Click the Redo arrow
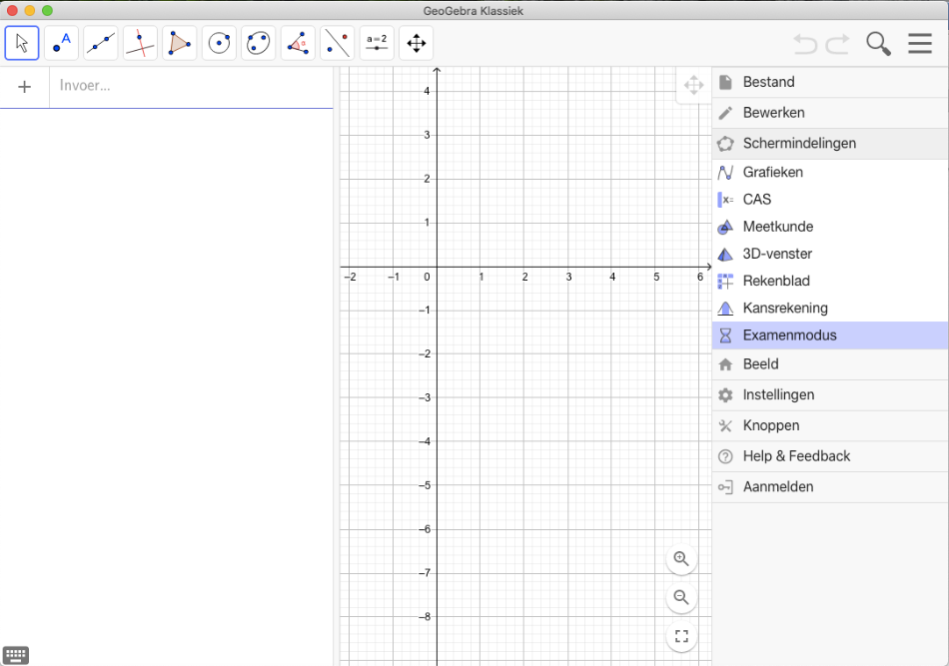Screen dimensions: 949x666 tap(838, 44)
